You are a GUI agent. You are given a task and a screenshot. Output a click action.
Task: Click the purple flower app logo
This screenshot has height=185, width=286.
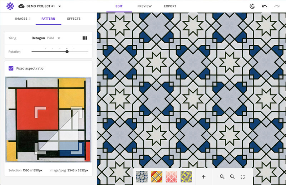pos(10,6)
